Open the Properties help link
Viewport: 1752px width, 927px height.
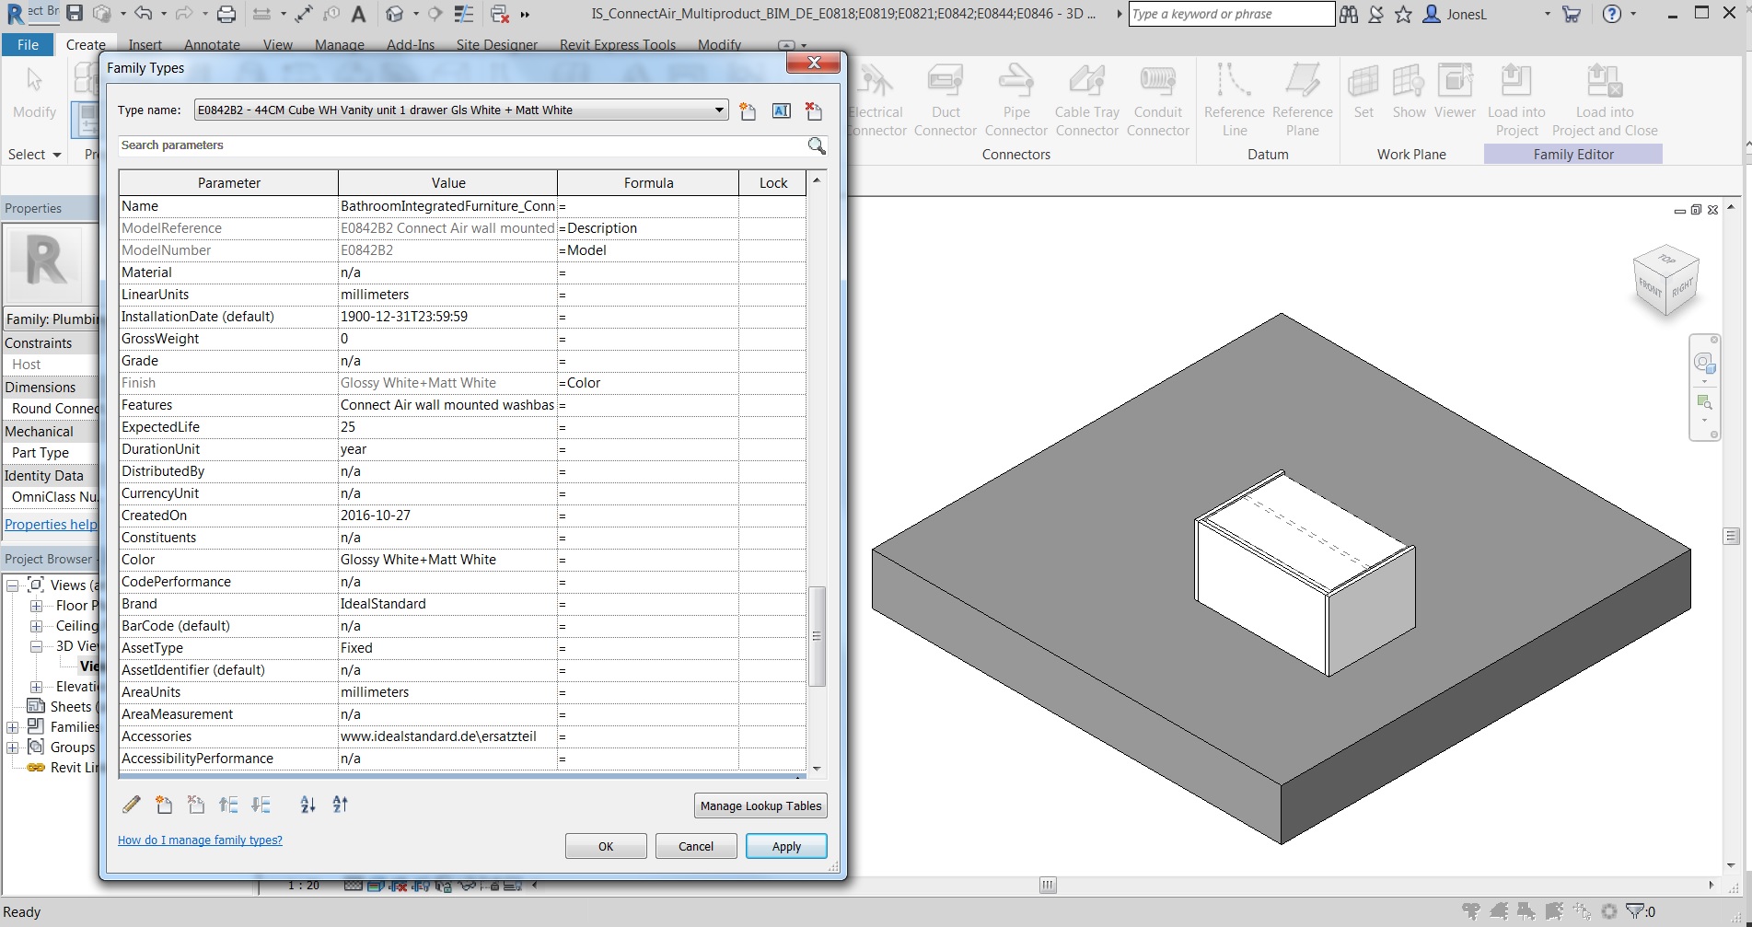point(51,525)
